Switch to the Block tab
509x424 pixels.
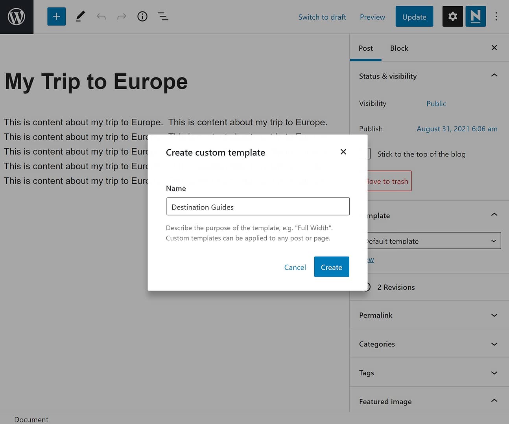click(399, 48)
